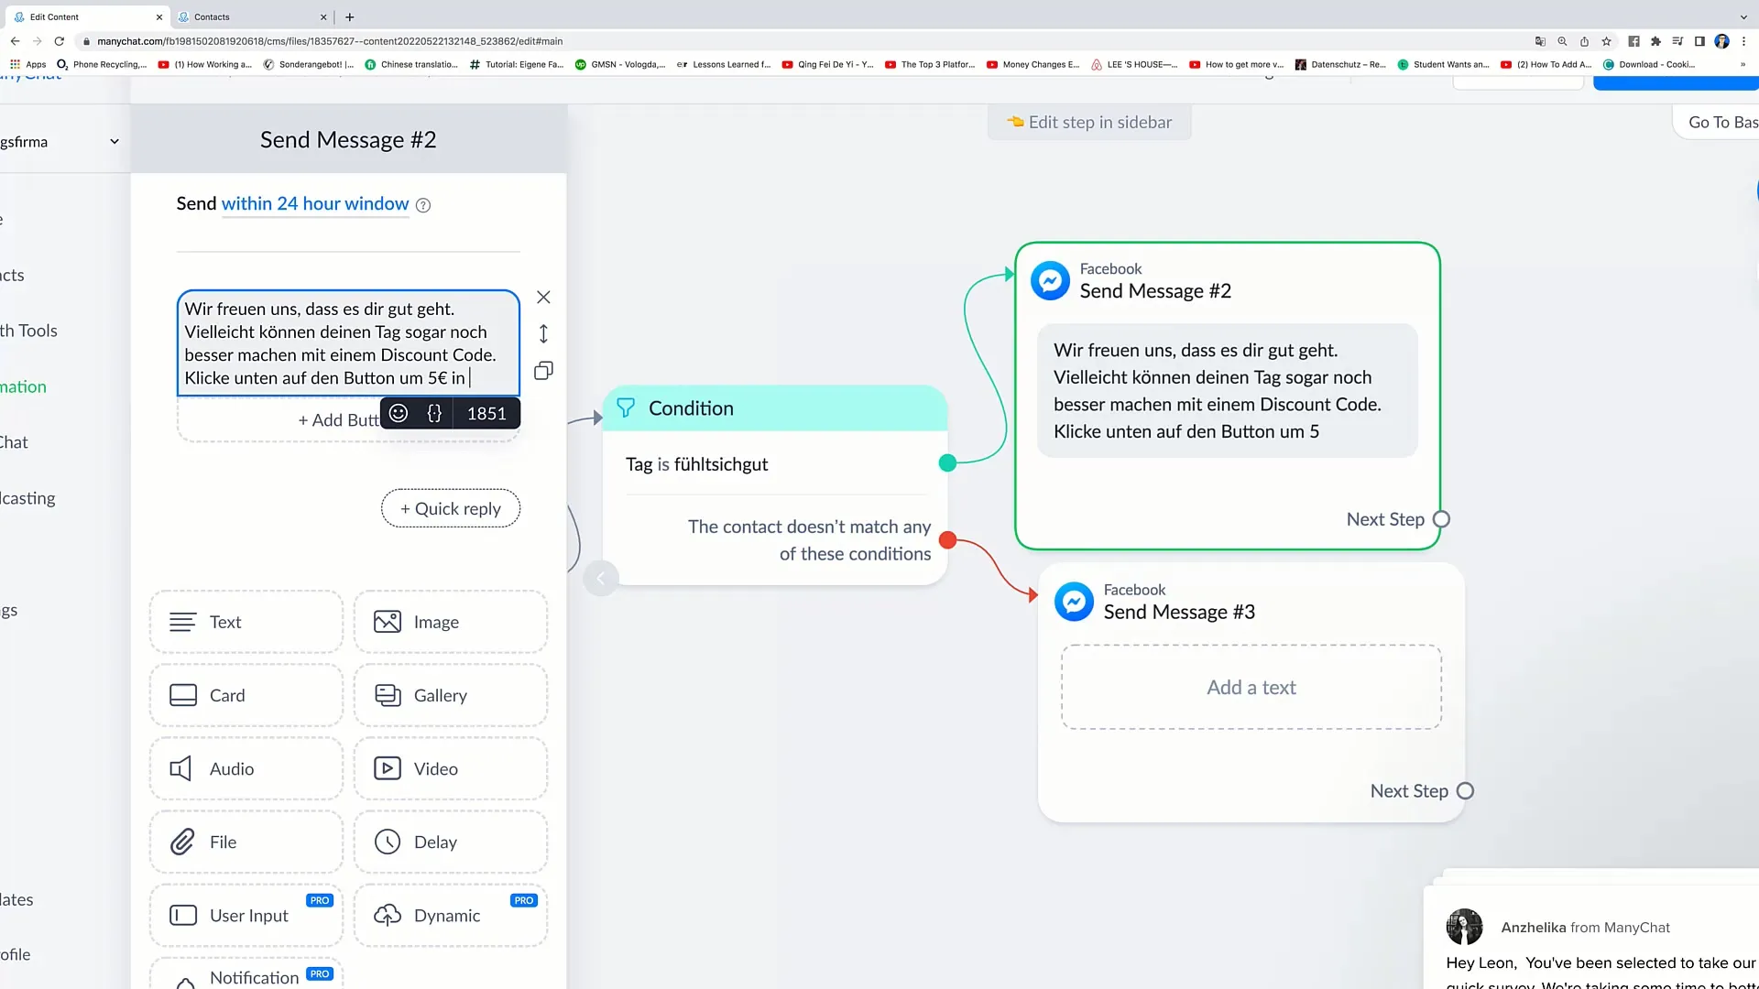
Task: Open the Live Chat sidebar item
Action: 14,442
